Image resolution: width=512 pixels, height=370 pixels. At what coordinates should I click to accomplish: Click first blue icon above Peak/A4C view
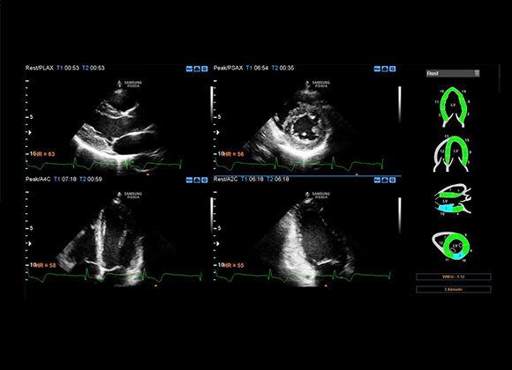pos(189,180)
